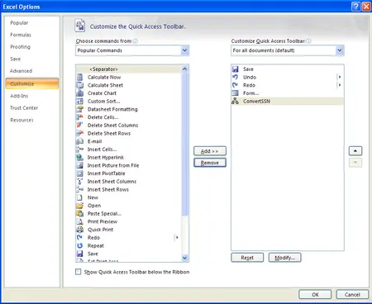Select the Insert Picture from File icon
The image size is (372, 304).
point(80,165)
